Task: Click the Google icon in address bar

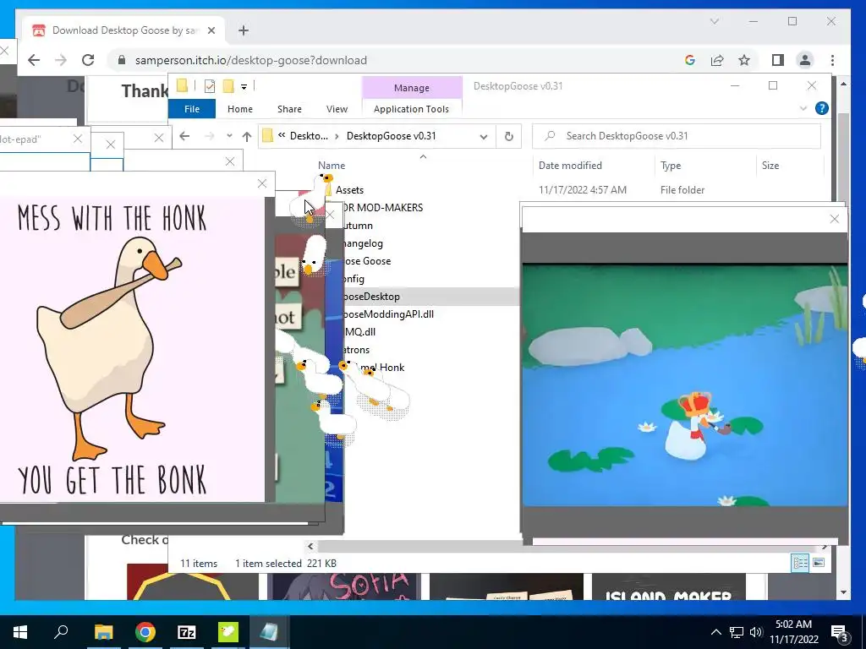Action: [x=690, y=60]
